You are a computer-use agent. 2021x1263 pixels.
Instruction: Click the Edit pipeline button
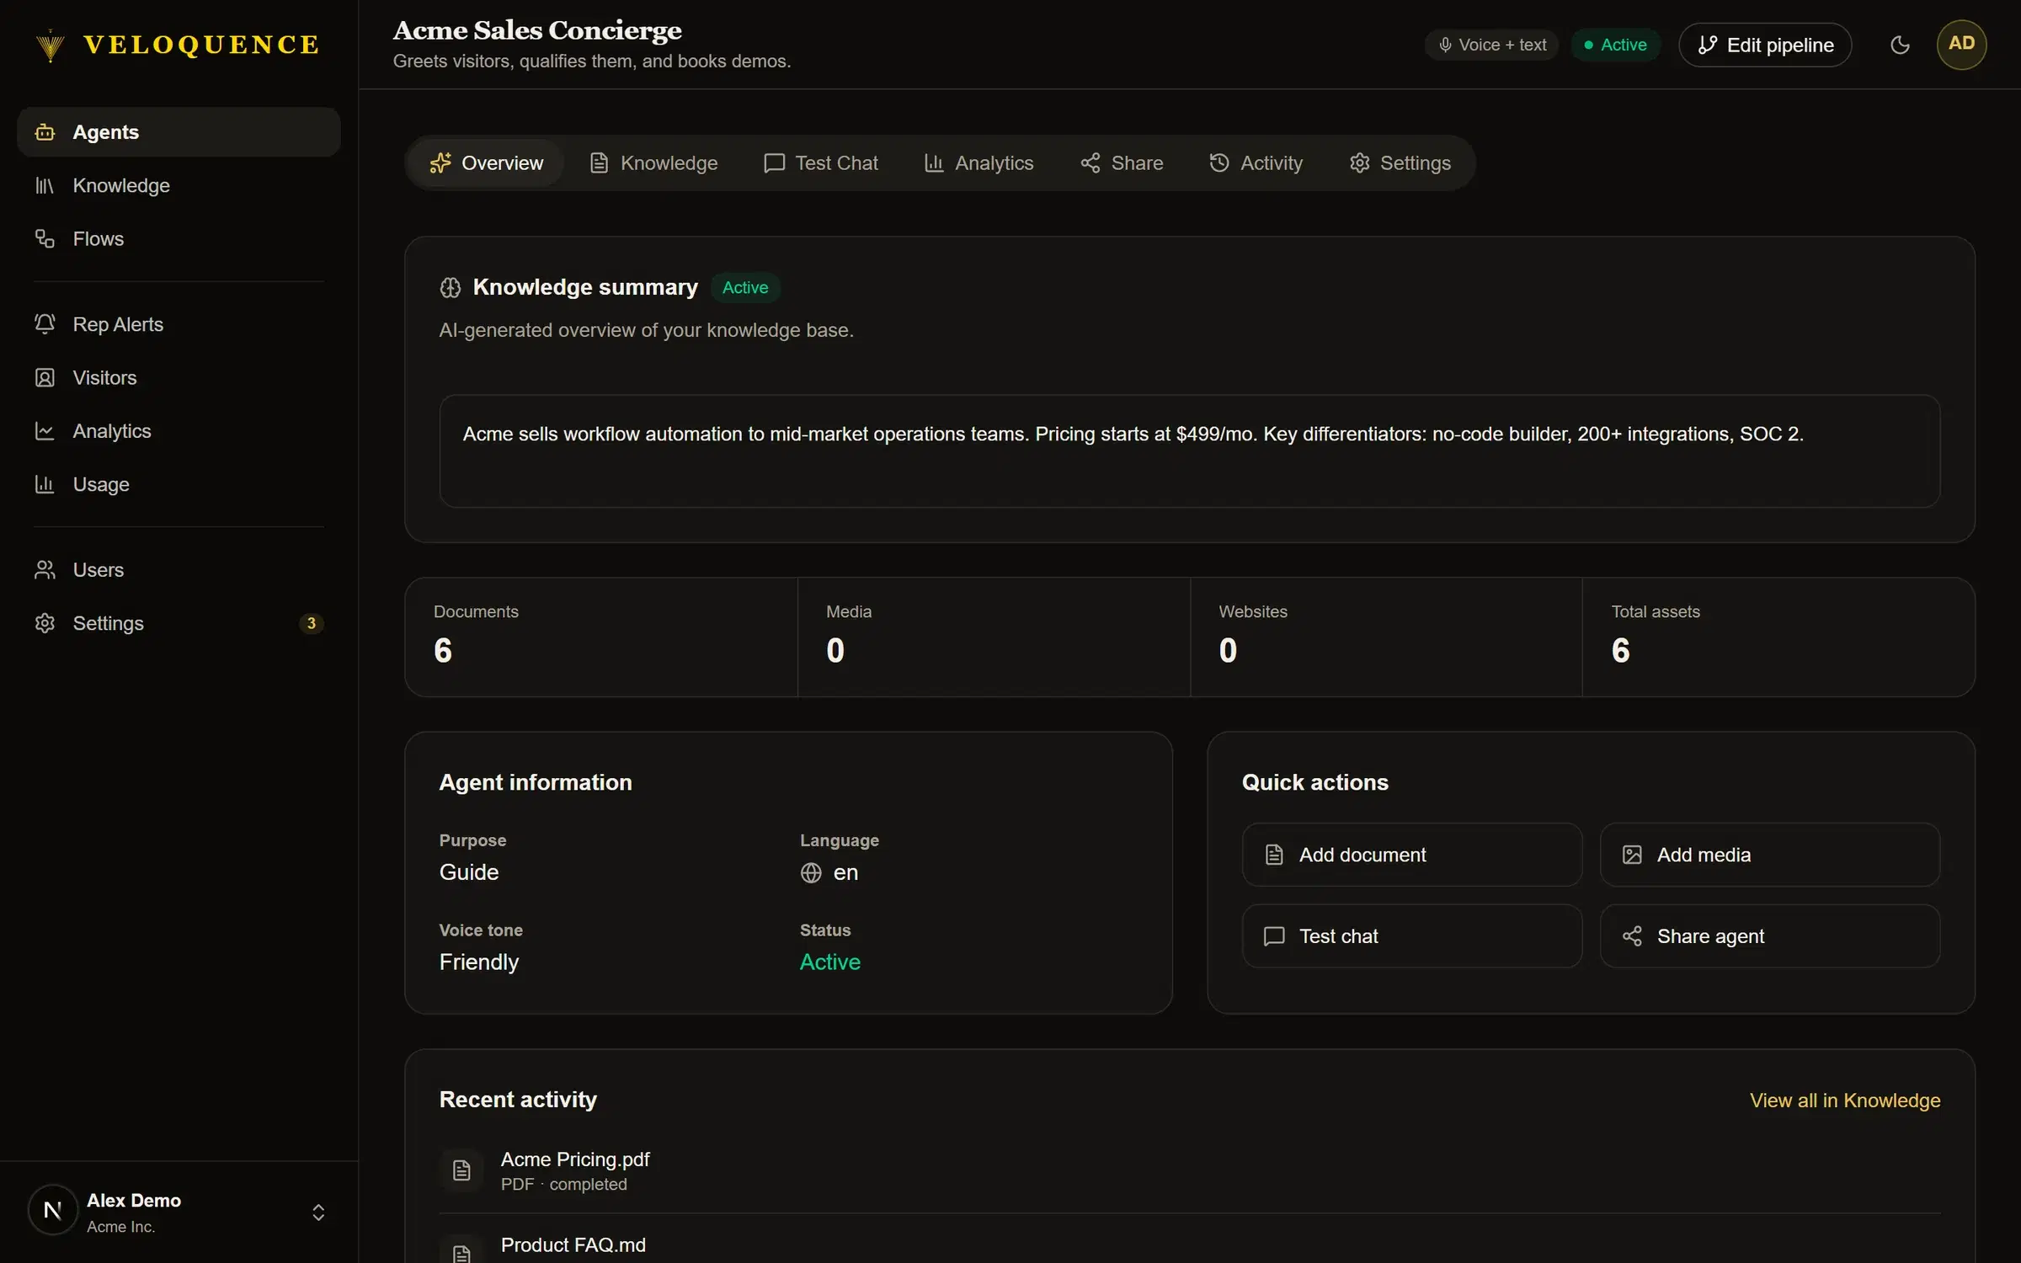[x=1765, y=45]
